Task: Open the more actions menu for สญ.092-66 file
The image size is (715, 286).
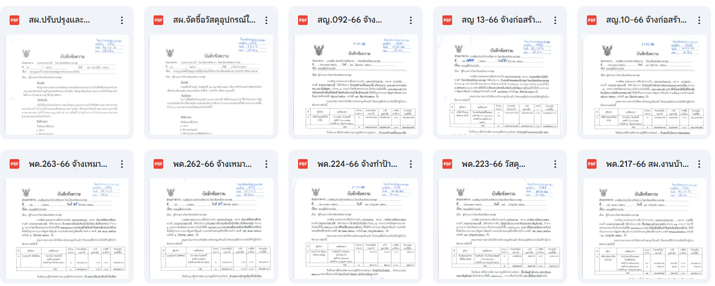Action: pyautogui.click(x=411, y=20)
